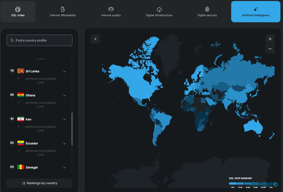Image resolution: width=283 pixels, height=192 pixels.
Task: Zoom in on the map
Action: tap(270, 39)
